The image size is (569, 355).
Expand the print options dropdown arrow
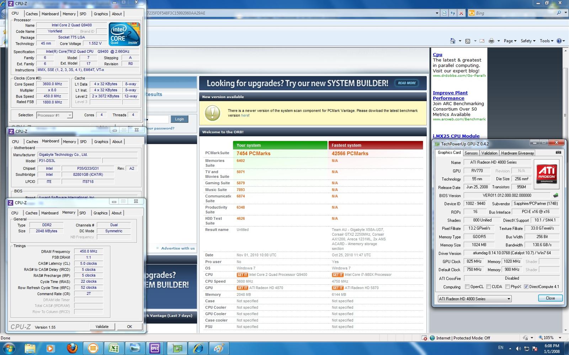[x=499, y=41]
